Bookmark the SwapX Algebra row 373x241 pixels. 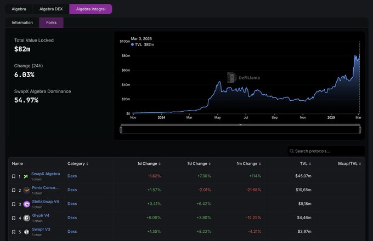[x=14, y=176]
